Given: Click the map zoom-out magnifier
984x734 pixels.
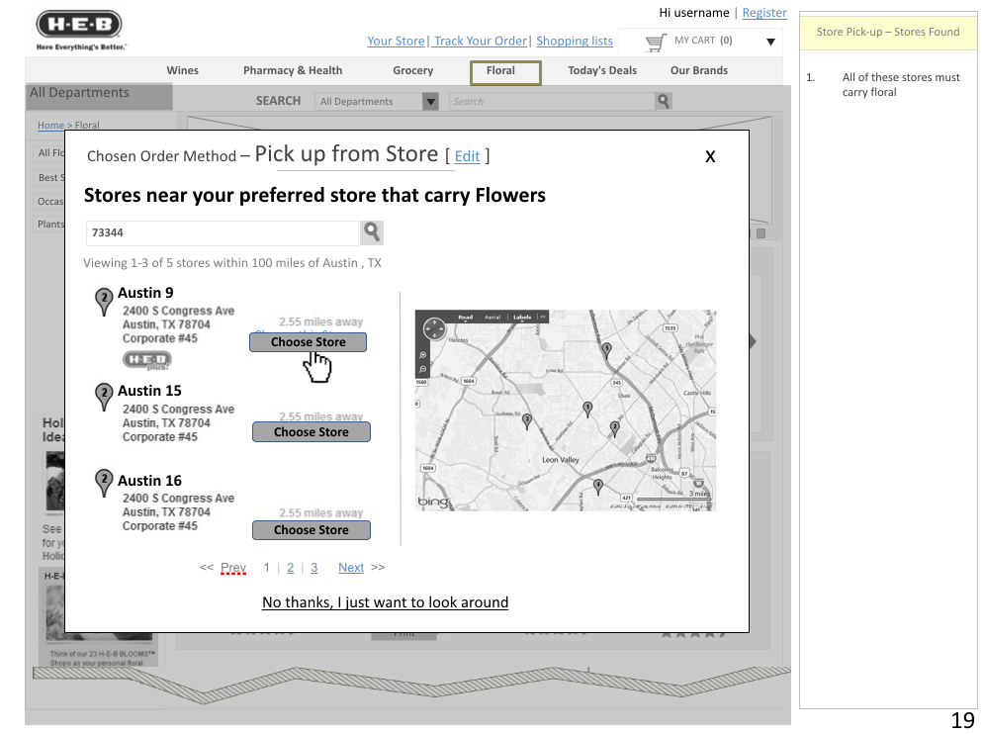Looking at the screenshot, I should [x=423, y=369].
